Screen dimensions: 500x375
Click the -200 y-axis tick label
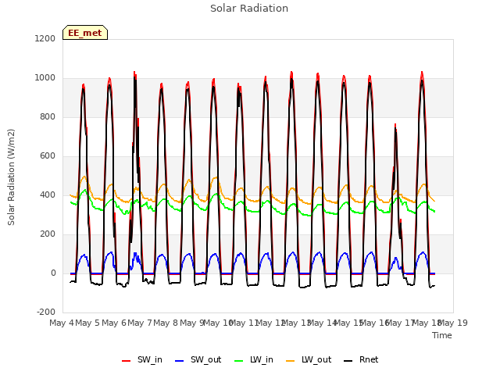pyautogui.click(x=46, y=312)
